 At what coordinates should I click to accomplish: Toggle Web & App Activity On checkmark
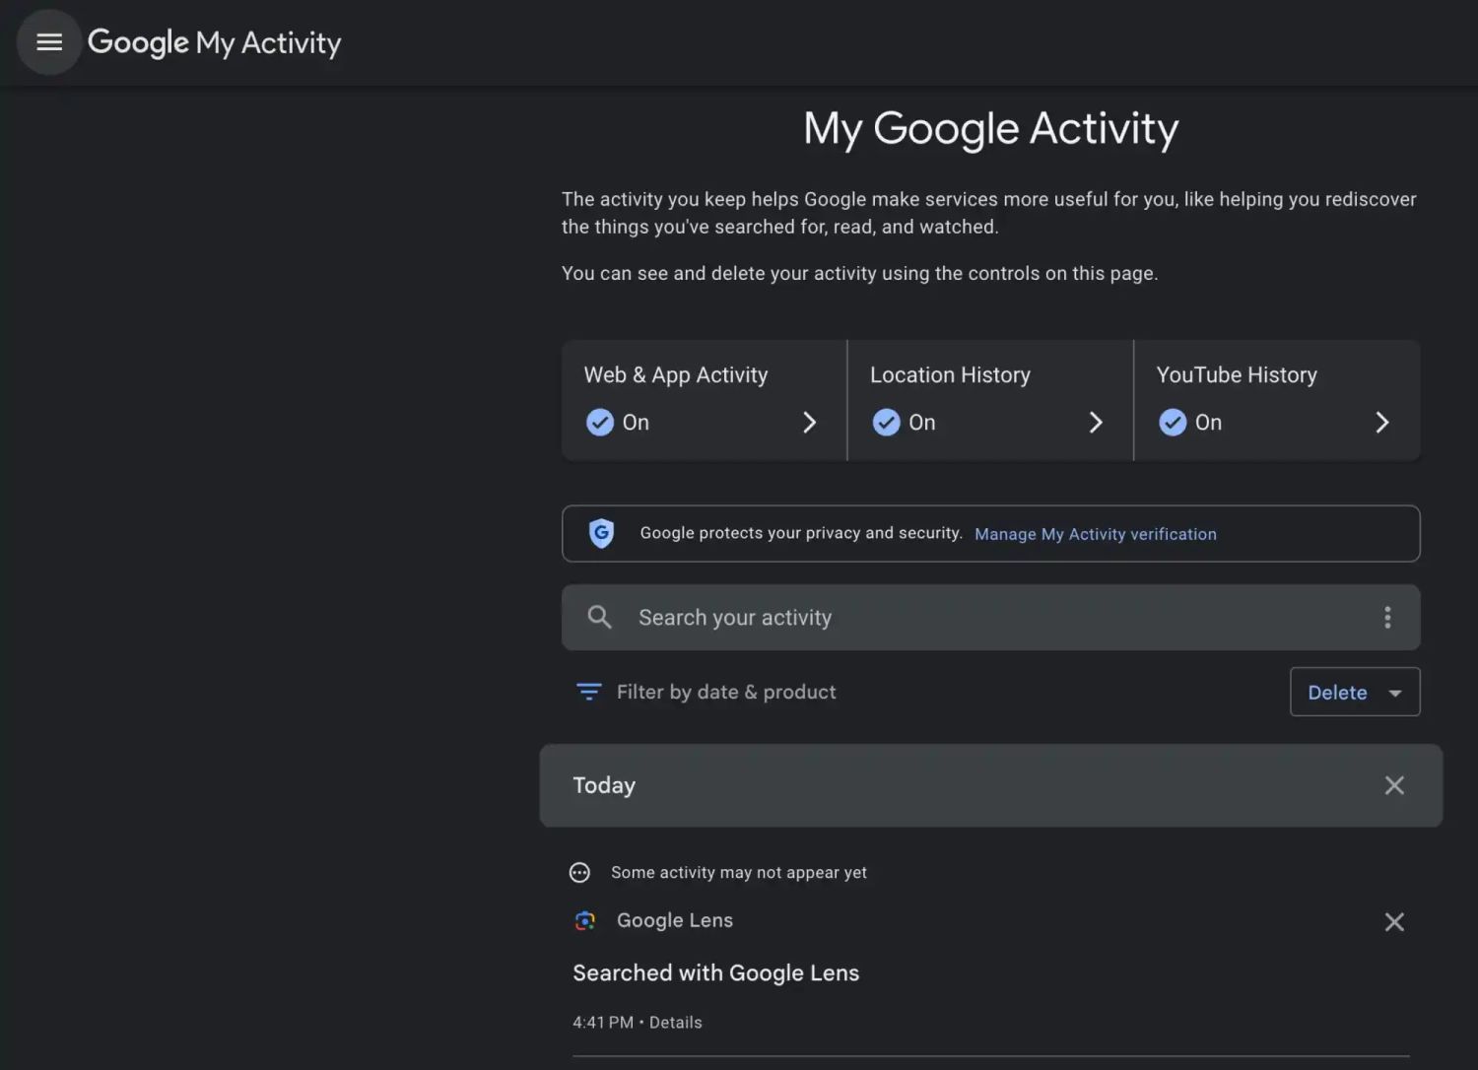tap(600, 423)
